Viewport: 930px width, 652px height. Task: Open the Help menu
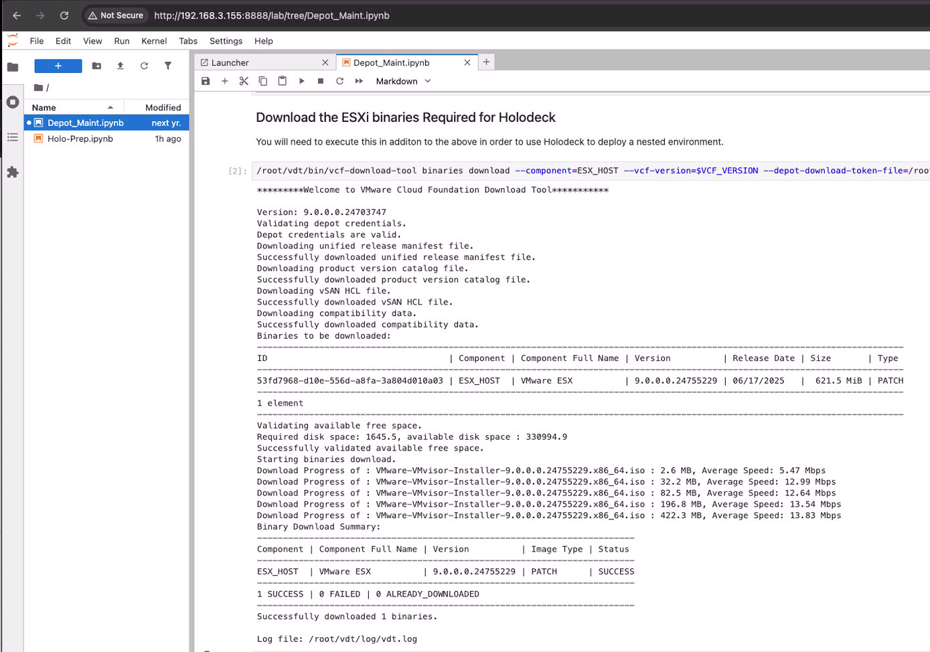(x=263, y=41)
